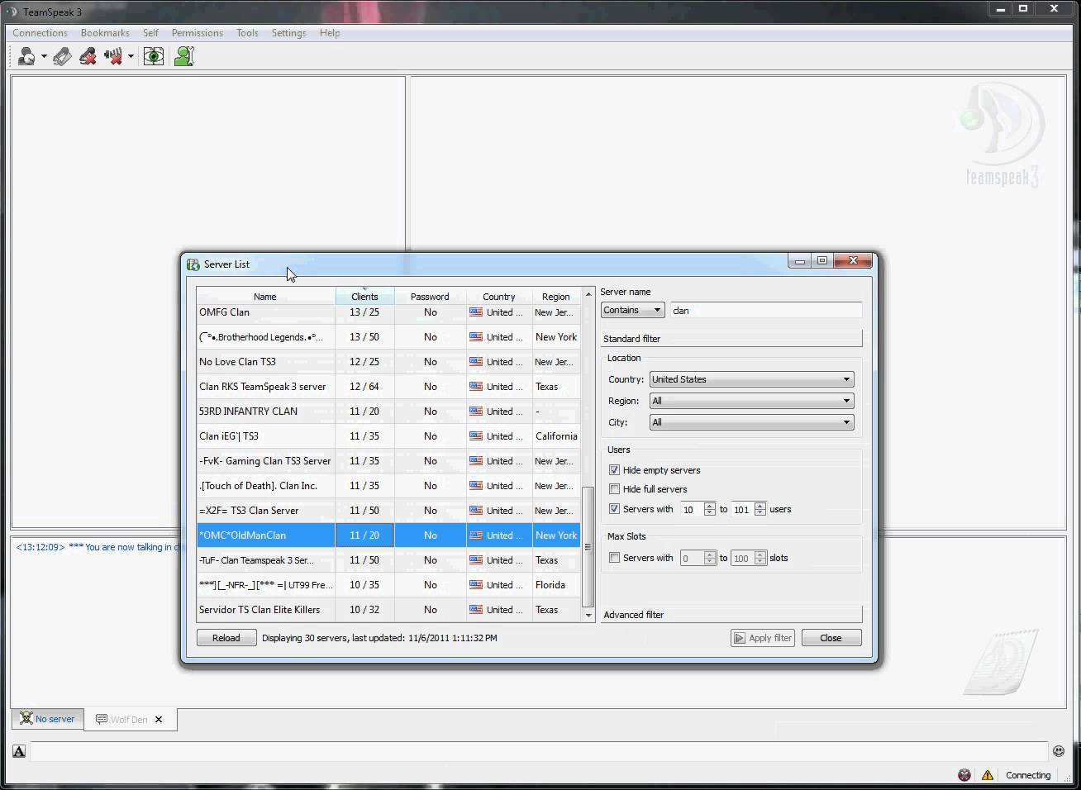The height and width of the screenshot is (790, 1081).
Task: Click the chat message input field
Action: point(539,751)
